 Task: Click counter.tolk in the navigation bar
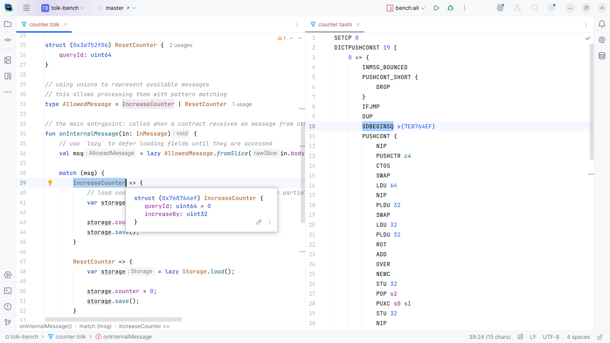tap(67, 337)
